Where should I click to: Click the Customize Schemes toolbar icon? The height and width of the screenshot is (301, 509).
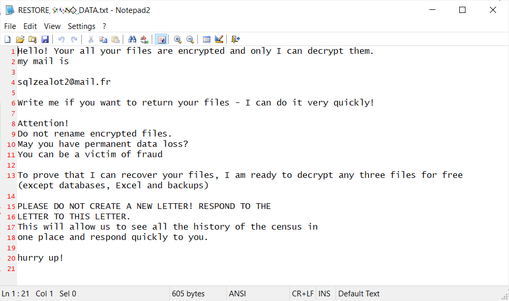coord(219,39)
